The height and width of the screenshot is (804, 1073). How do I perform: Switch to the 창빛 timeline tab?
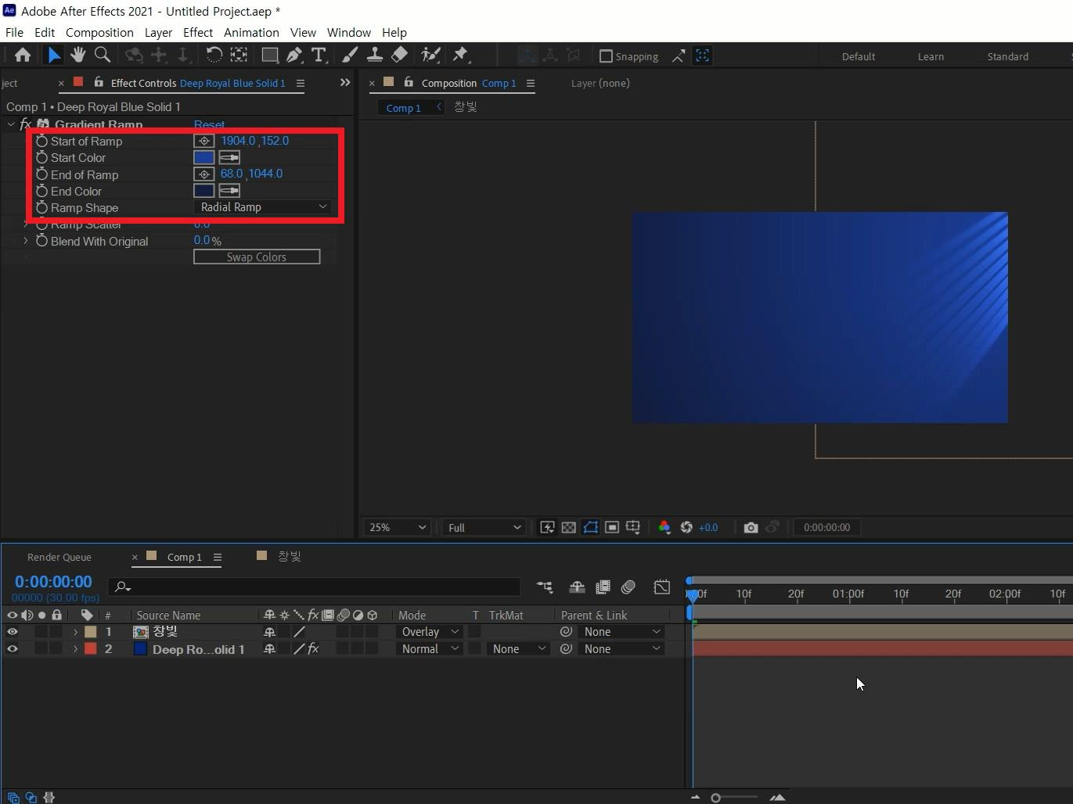click(x=290, y=556)
